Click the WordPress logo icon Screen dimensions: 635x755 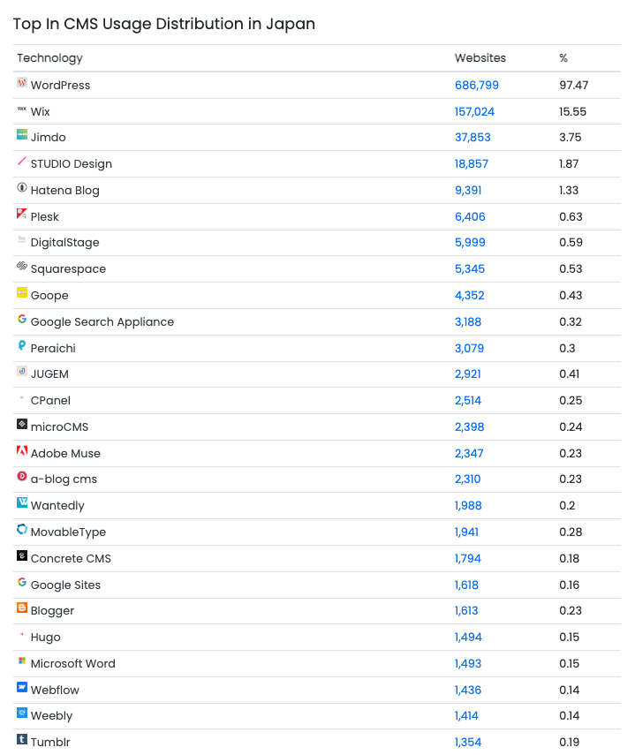click(22, 83)
